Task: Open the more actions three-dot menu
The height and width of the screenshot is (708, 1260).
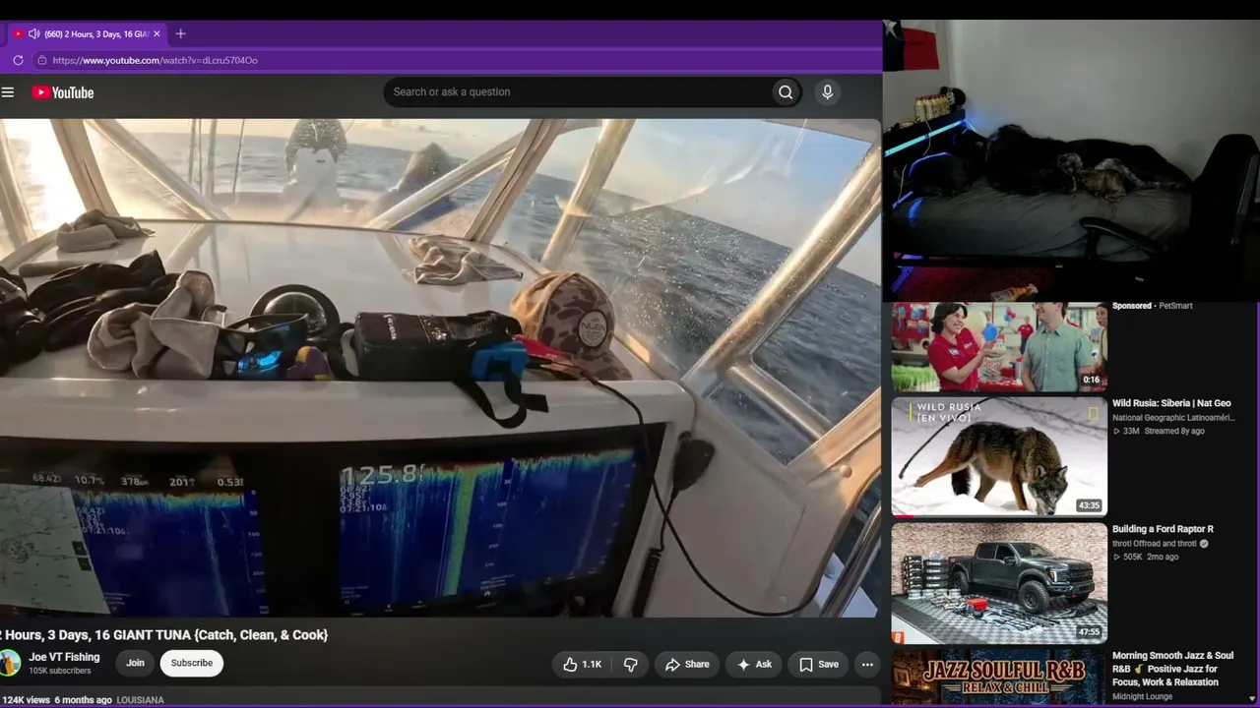Action: (x=867, y=665)
